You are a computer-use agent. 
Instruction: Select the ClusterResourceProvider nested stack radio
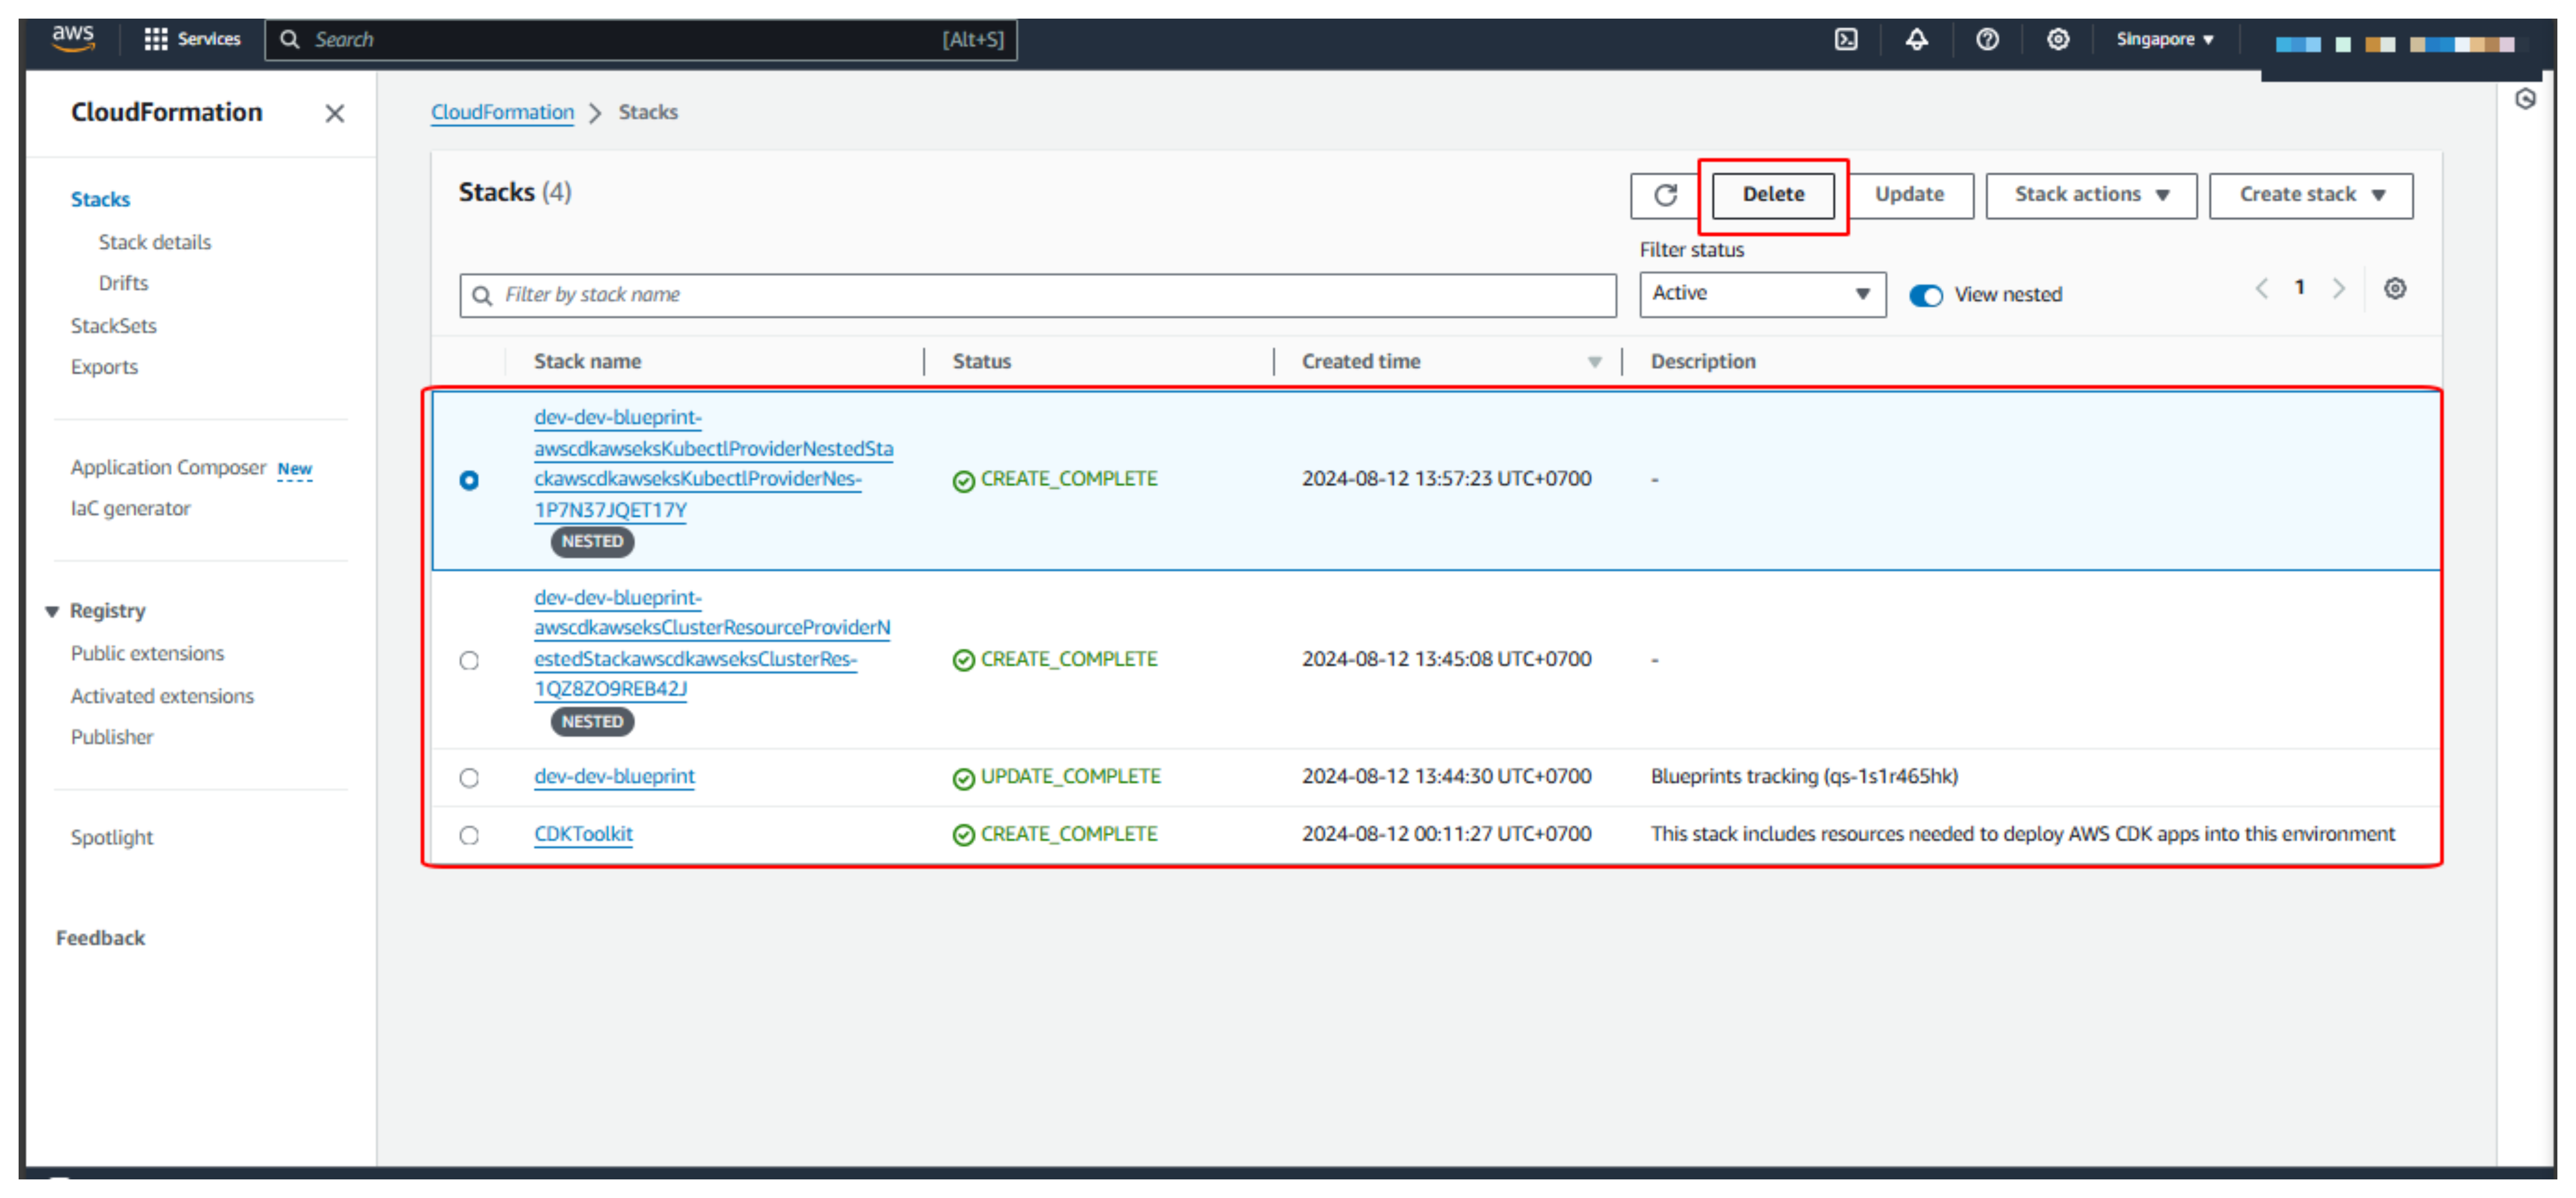[469, 660]
